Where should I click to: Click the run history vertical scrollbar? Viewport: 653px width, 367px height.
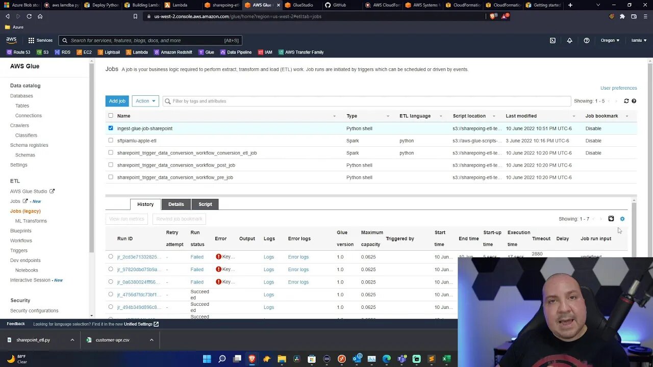pyautogui.click(x=634, y=229)
